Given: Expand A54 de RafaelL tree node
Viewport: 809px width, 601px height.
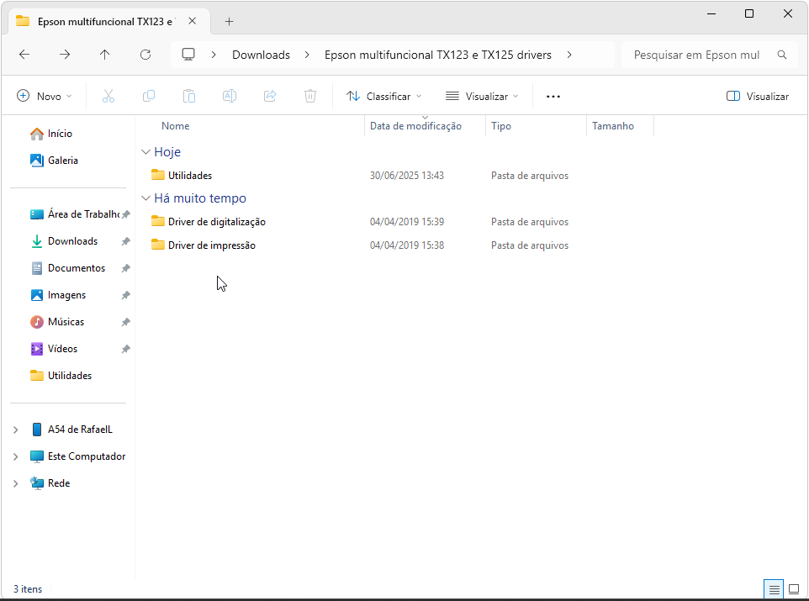Looking at the screenshot, I should pos(15,430).
